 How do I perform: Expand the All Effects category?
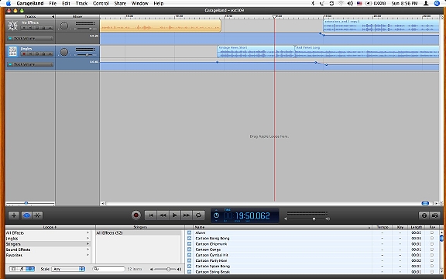(87, 232)
